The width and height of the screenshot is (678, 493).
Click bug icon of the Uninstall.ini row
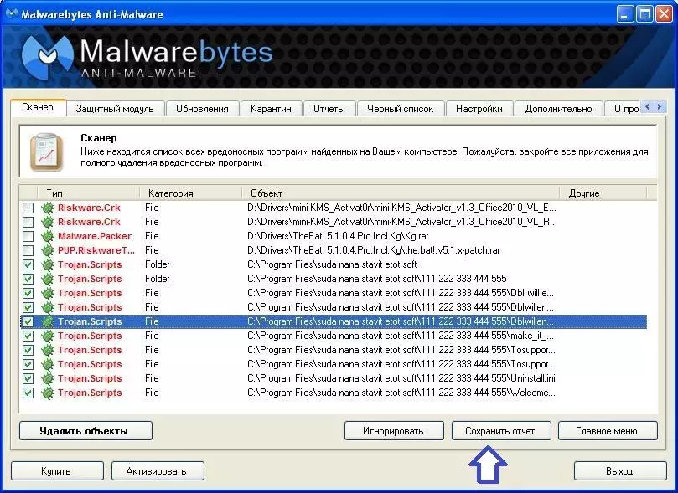[48, 378]
